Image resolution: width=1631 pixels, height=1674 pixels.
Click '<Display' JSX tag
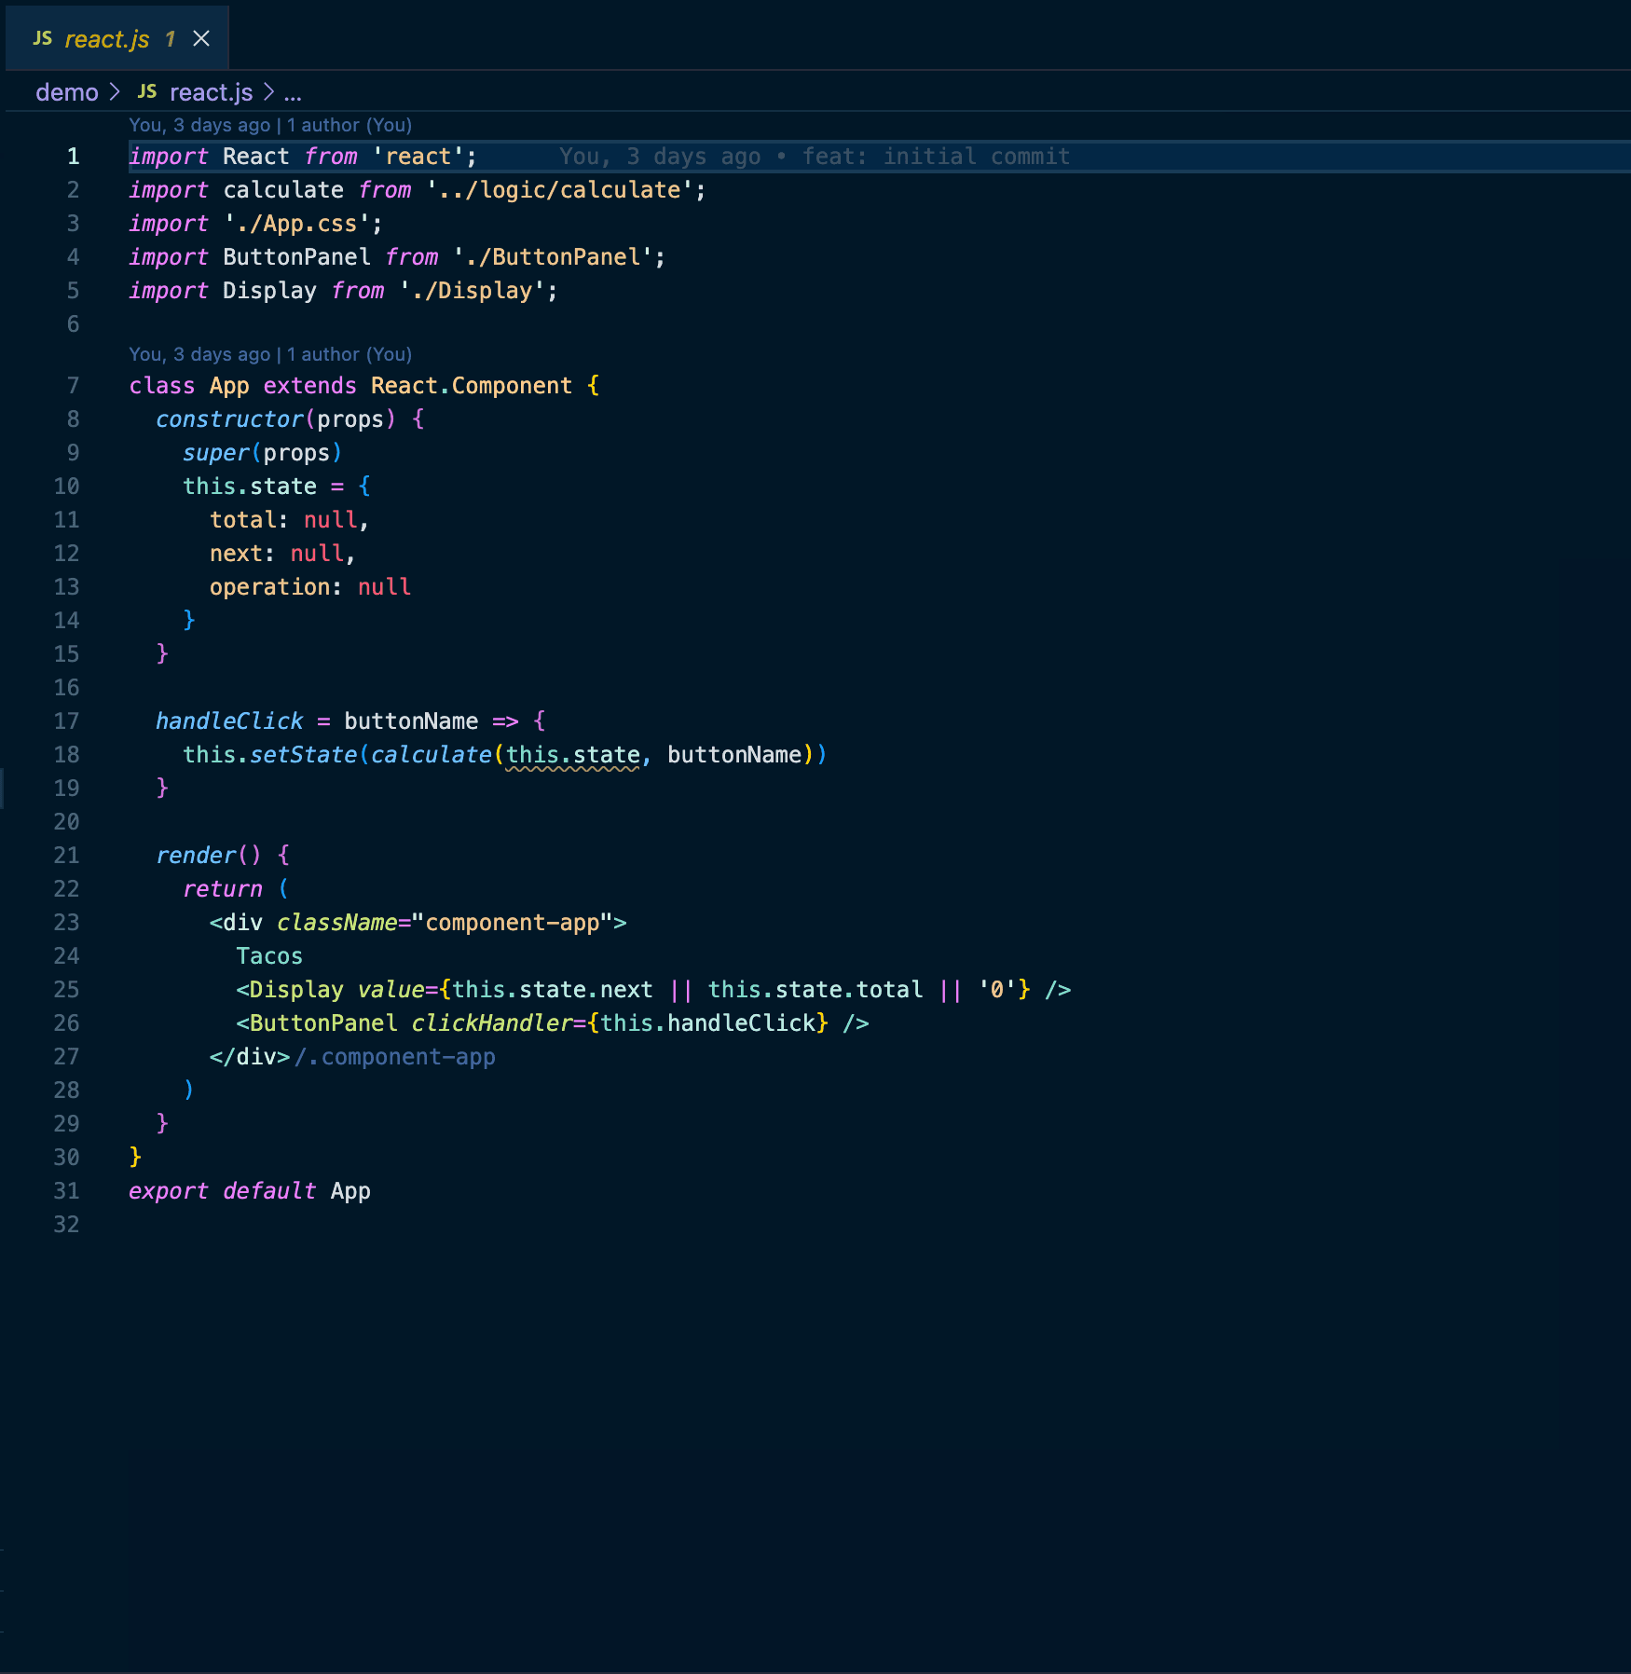coord(290,990)
